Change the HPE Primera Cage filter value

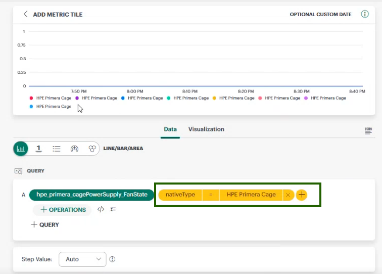251,195
